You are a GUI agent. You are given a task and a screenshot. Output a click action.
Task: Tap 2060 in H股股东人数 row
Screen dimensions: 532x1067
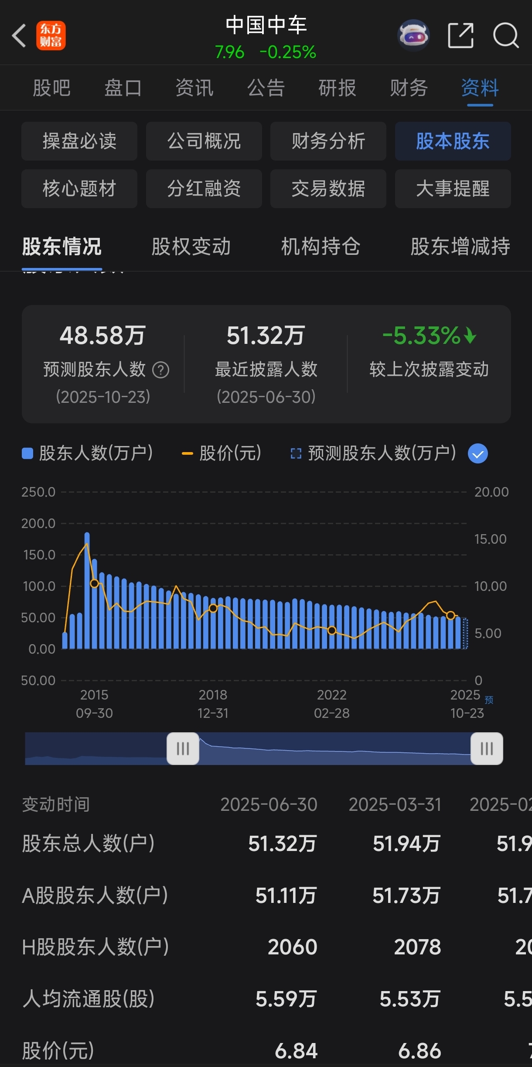293,947
